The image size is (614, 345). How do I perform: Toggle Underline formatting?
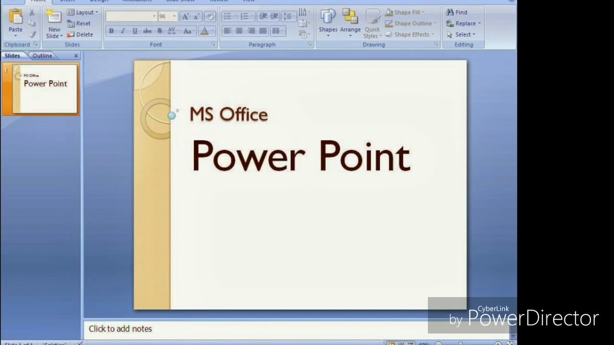coord(135,31)
